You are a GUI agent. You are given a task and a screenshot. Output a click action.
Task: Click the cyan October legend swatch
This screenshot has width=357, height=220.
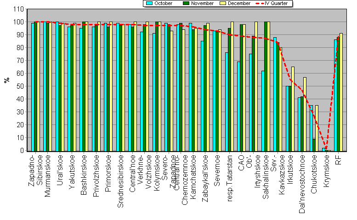pos(149,3)
